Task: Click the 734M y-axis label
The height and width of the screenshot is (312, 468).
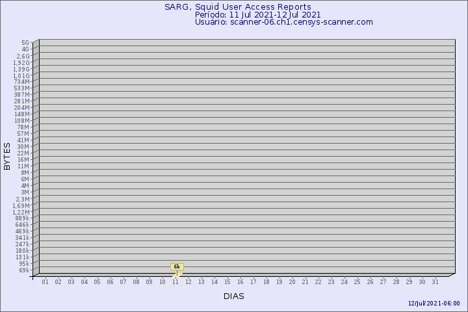Action: (22, 82)
